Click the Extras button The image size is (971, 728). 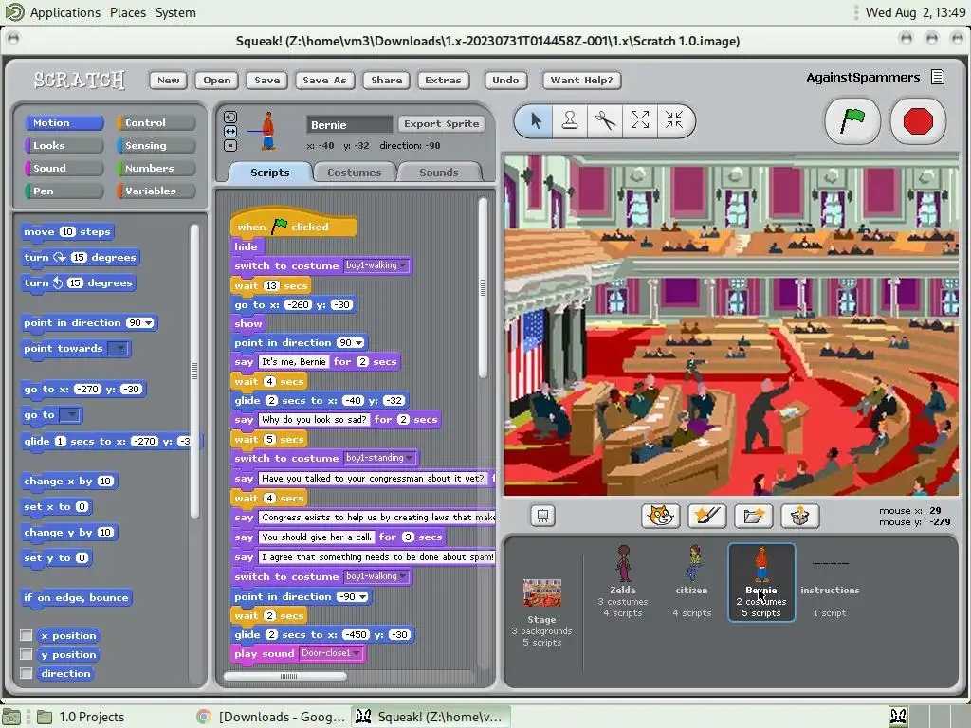[x=443, y=80]
